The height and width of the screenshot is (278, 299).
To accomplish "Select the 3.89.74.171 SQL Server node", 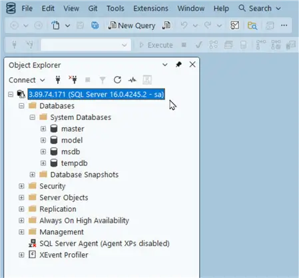I will pos(96,94).
